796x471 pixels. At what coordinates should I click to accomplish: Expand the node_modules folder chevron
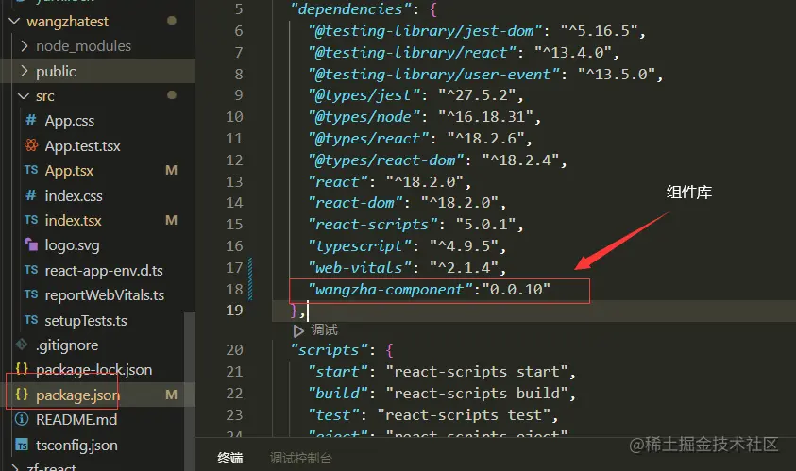coord(24,46)
